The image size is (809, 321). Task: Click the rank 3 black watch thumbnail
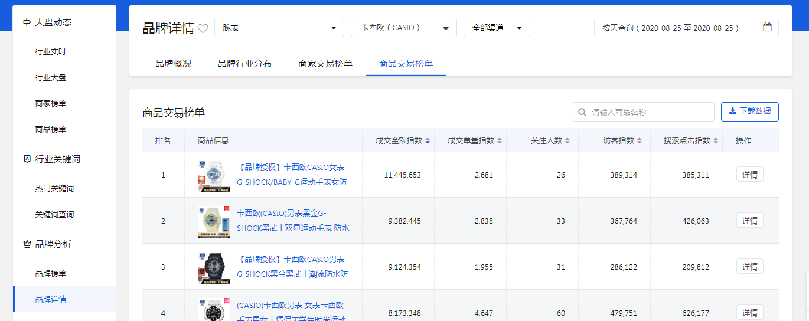pos(214,267)
